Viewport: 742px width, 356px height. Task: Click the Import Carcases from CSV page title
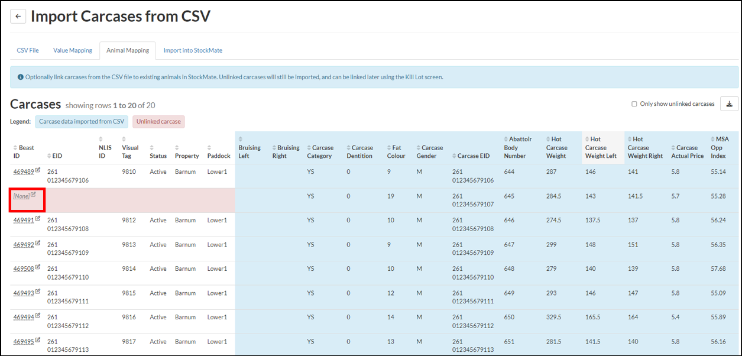click(x=121, y=16)
